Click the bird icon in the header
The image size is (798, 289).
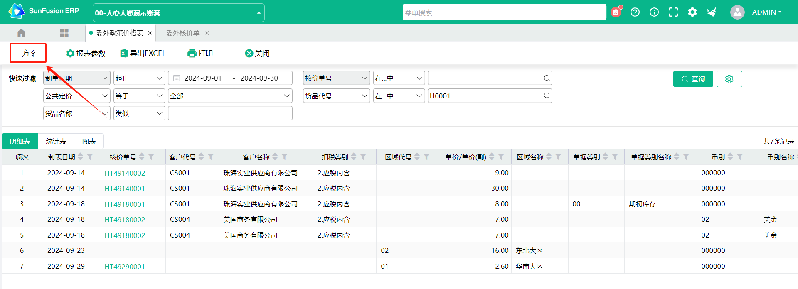coord(712,12)
